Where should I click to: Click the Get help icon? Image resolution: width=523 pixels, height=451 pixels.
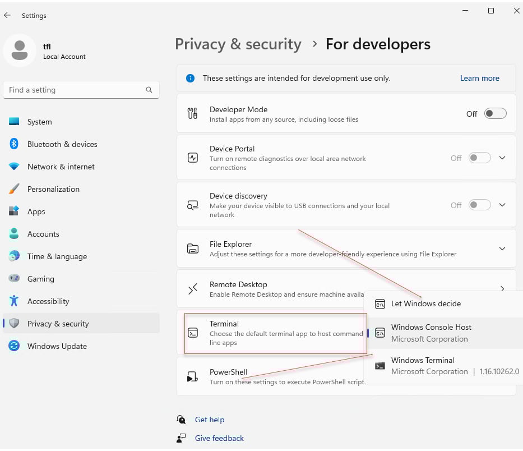[181, 419]
